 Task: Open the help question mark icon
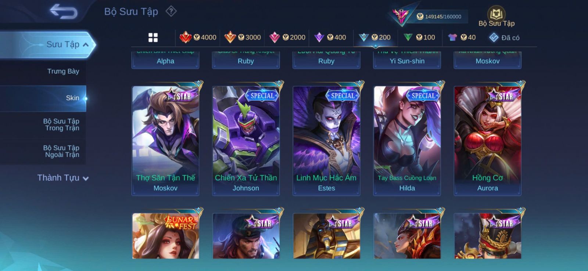tap(171, 11)
